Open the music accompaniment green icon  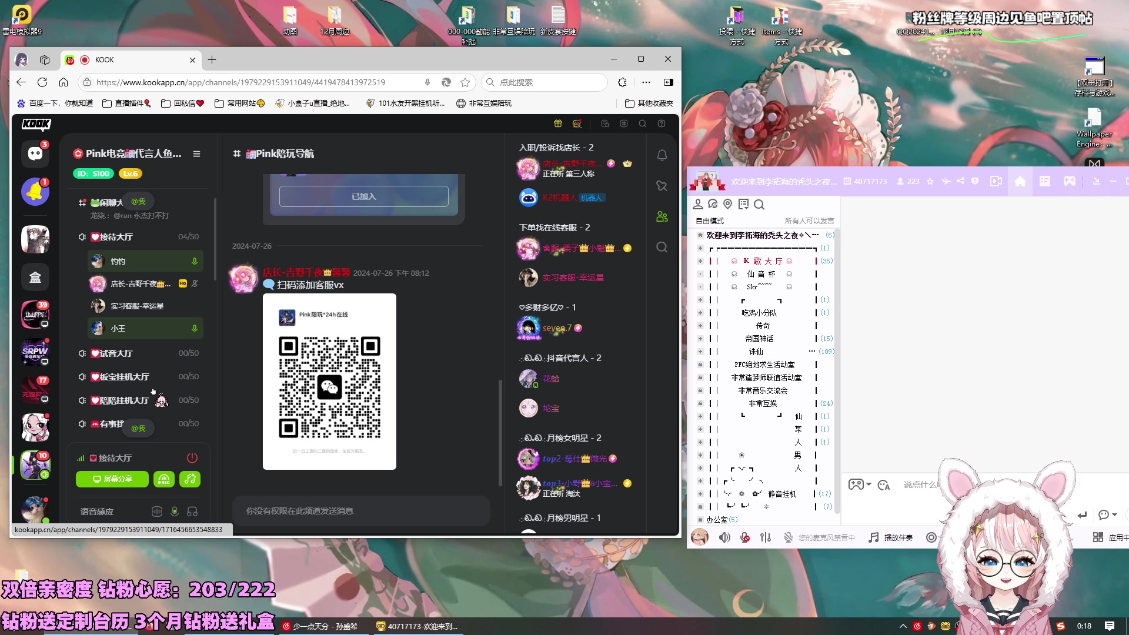click(x=190, y=479)
